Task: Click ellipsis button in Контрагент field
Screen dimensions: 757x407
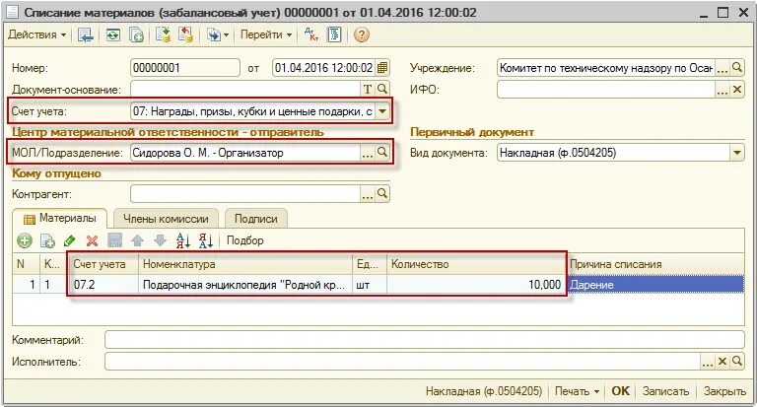Action: (368, 194)
